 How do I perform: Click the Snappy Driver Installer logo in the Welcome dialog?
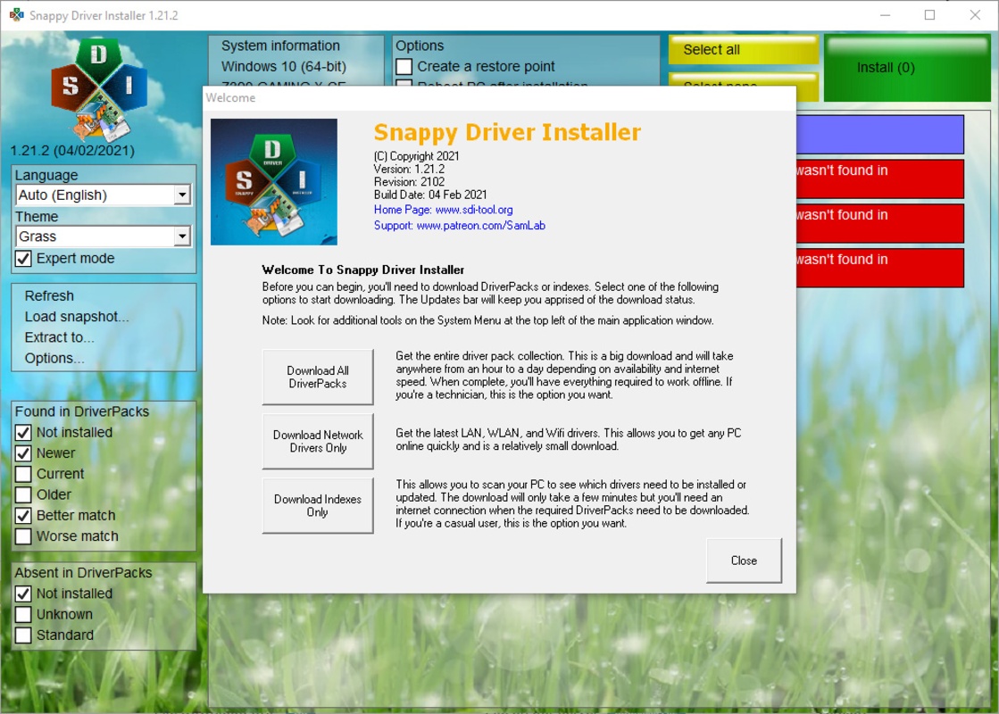273,182
